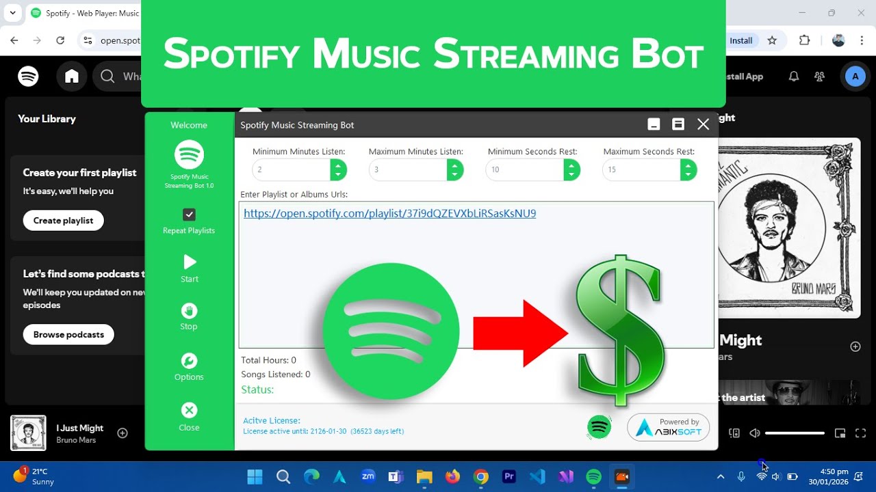
Task: Open the miniplayer icon
Action: point(840,433)
